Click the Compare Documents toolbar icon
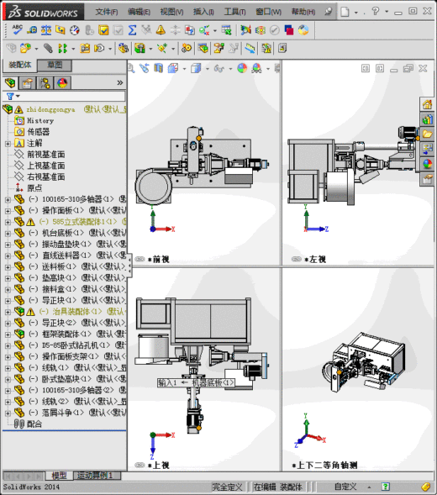This screenshot has width=437, height=495. coord(189,30)
